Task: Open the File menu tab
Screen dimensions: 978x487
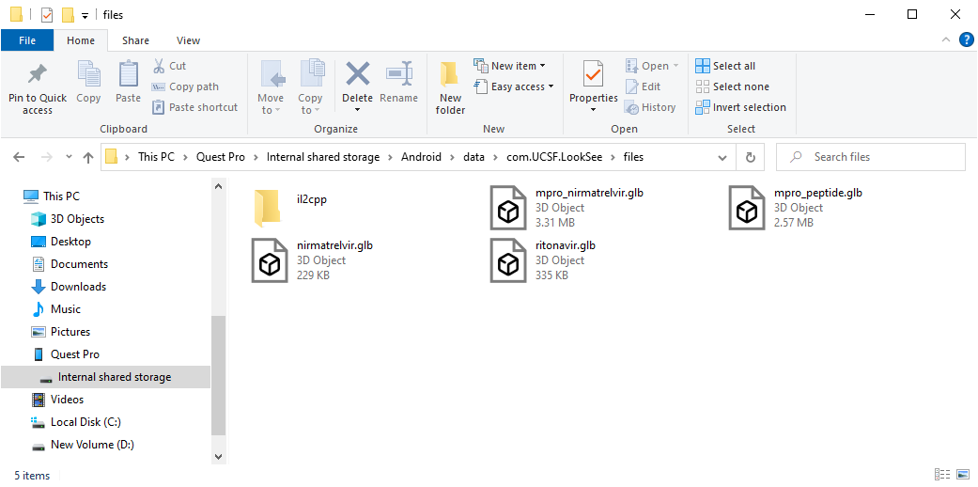Action: pyautogui.click(x=27, y=40)
